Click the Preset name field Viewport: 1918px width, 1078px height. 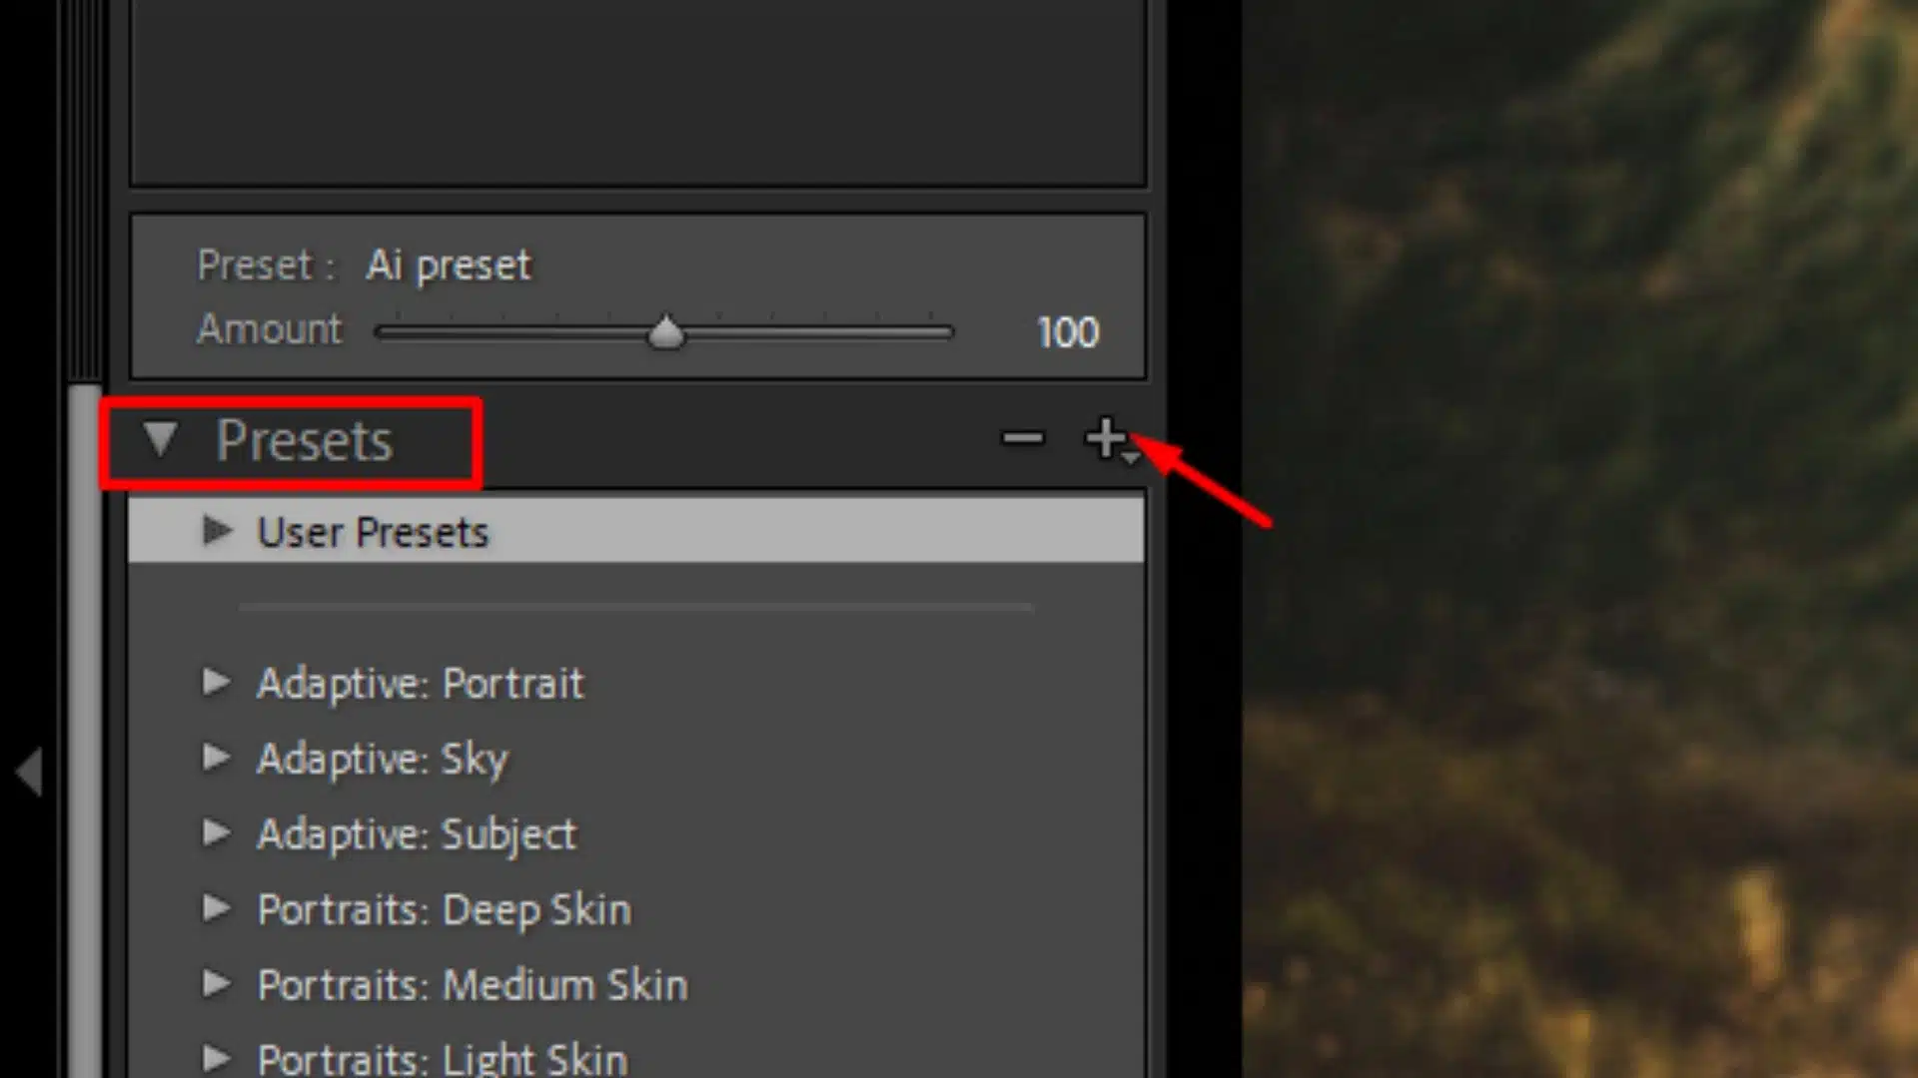coord(447,264)
